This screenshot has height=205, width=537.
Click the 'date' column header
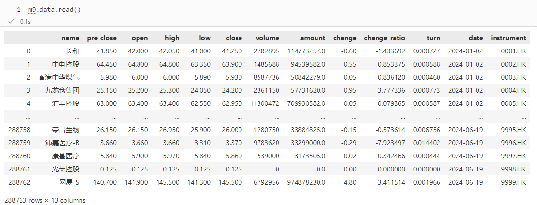pos(476,38)
